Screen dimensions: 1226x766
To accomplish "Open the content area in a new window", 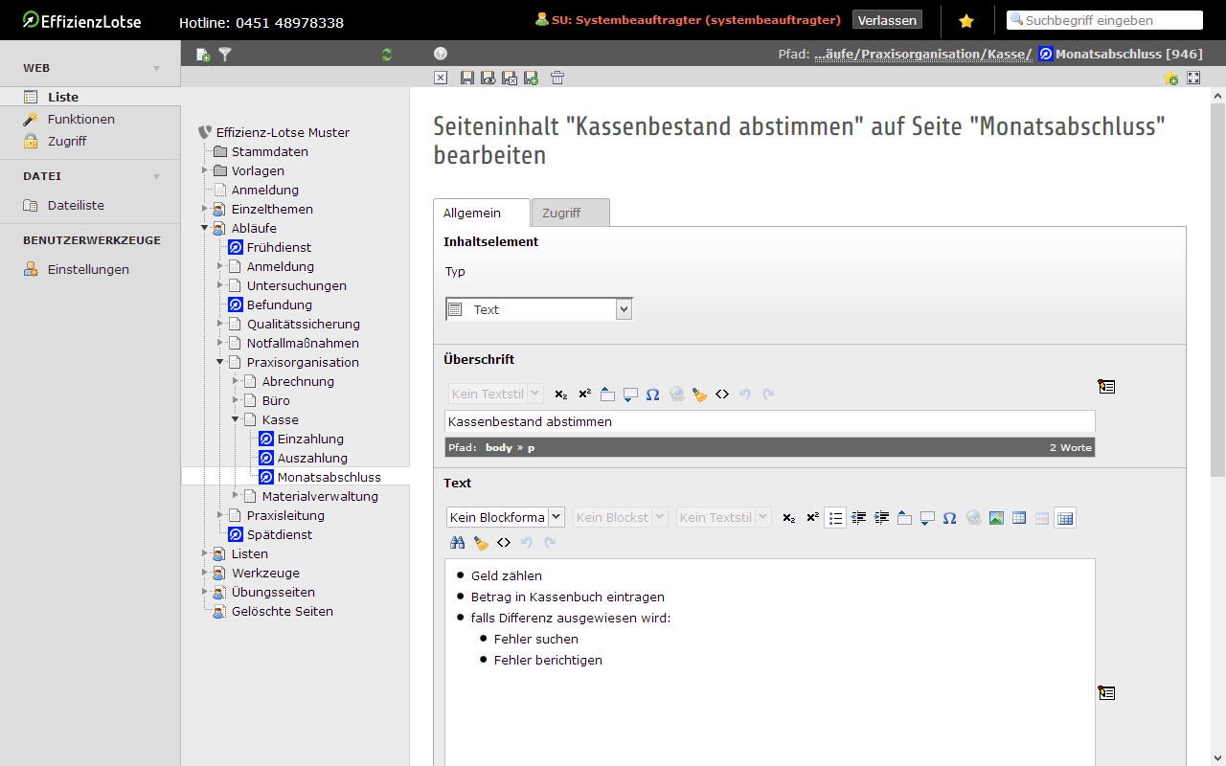I will click(1193, 78).
